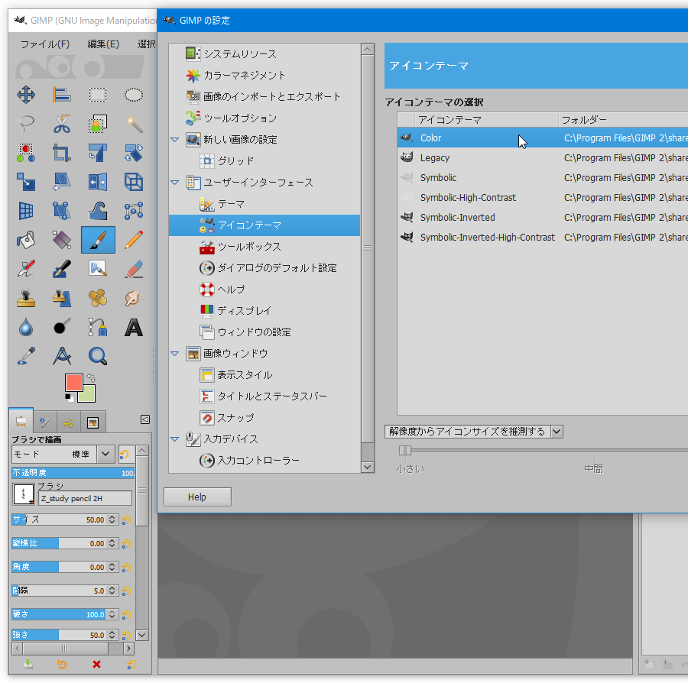Image resolution: width=688 pixels, height=683 pixels.
Task: Collapse the ユーザーインターフェース tree node
Action: [174, 183]
